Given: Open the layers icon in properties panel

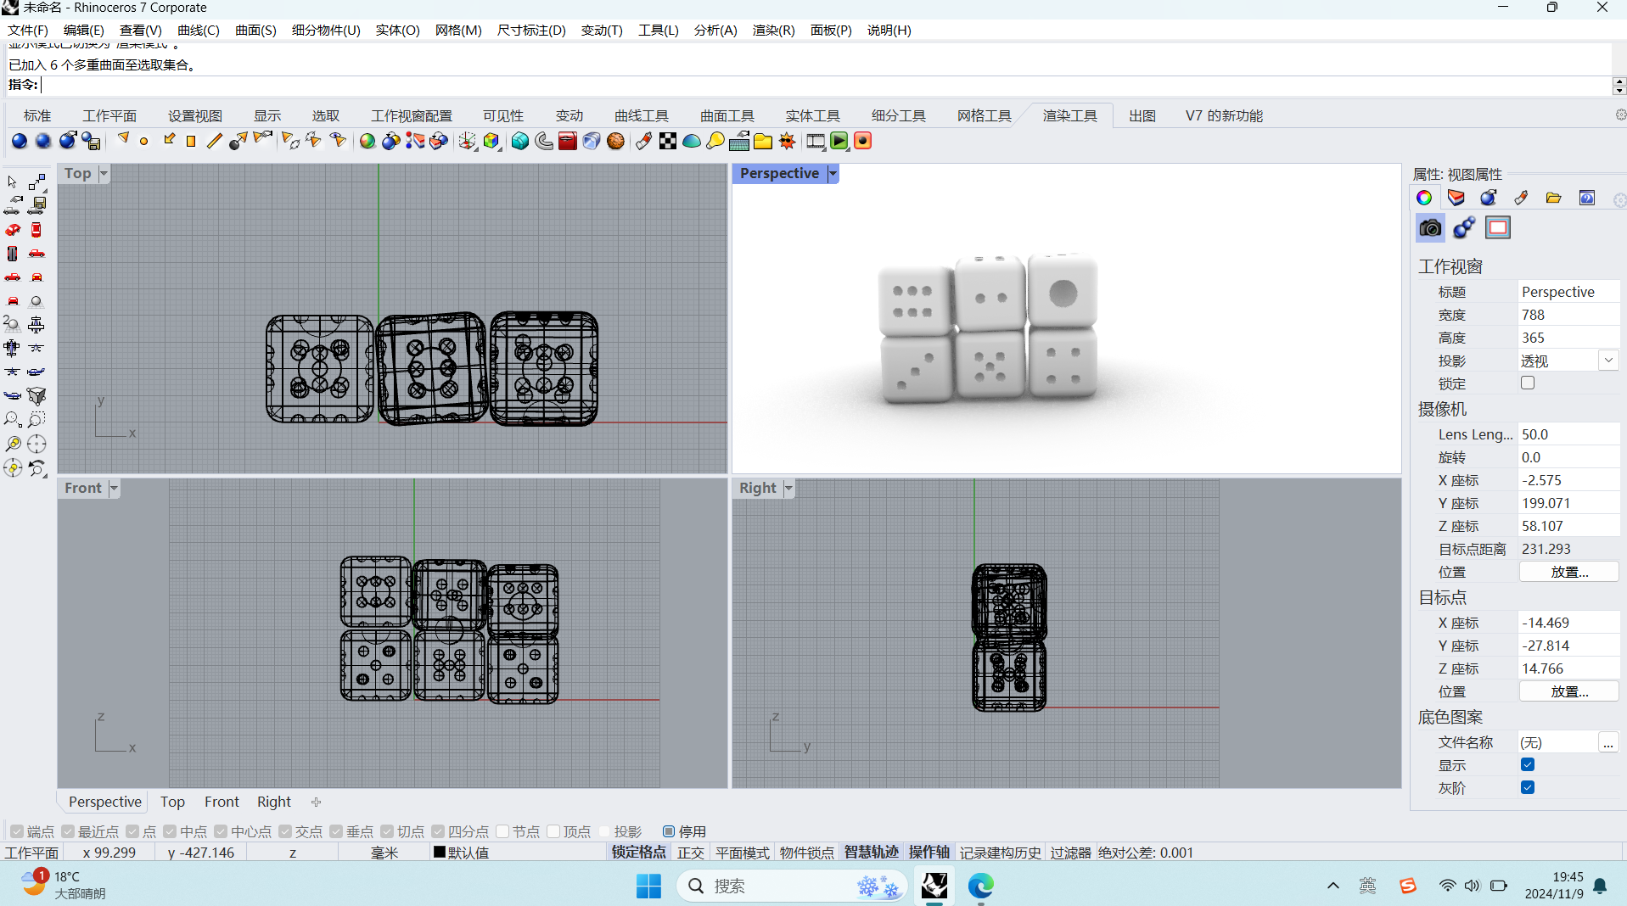Looking at the screenshot, I should pos(1456,198).
